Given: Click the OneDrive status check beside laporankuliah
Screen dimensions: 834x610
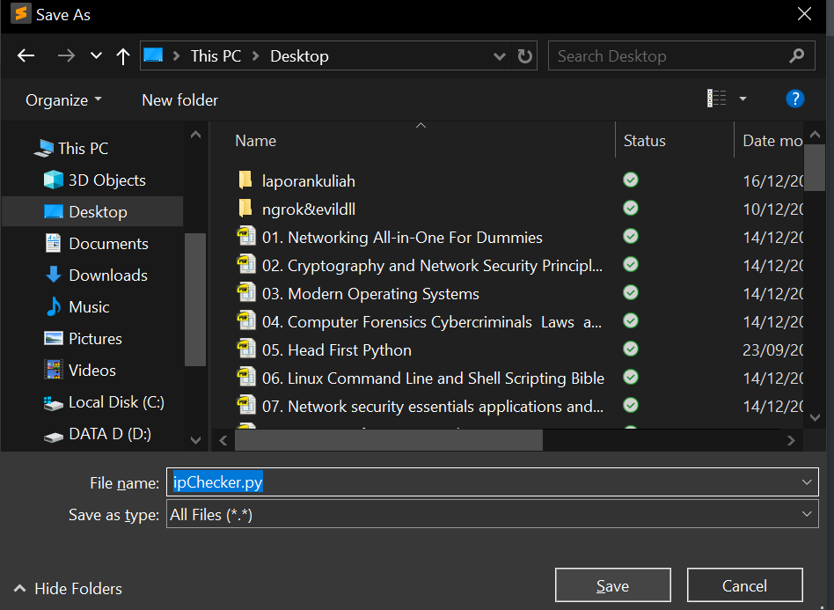Looking at the screenshot, I should pyautogui.click(x=630, y=180).
